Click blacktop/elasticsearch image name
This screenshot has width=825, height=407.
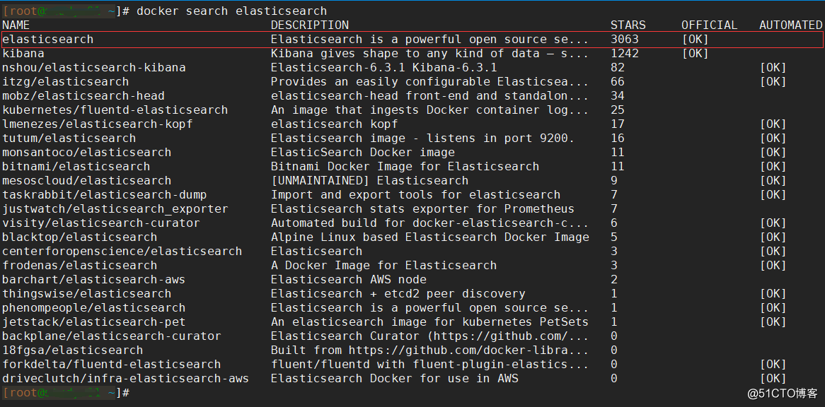(80, 237)
